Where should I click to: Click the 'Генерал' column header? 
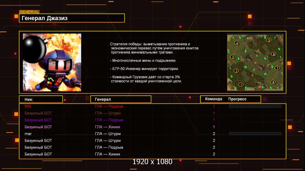[x=121, y=99]
